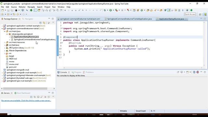Image resolution: width=208 pixels, height=117 pixels.
Task: Click the New file toolbar icon
Action: click(3, 10)
